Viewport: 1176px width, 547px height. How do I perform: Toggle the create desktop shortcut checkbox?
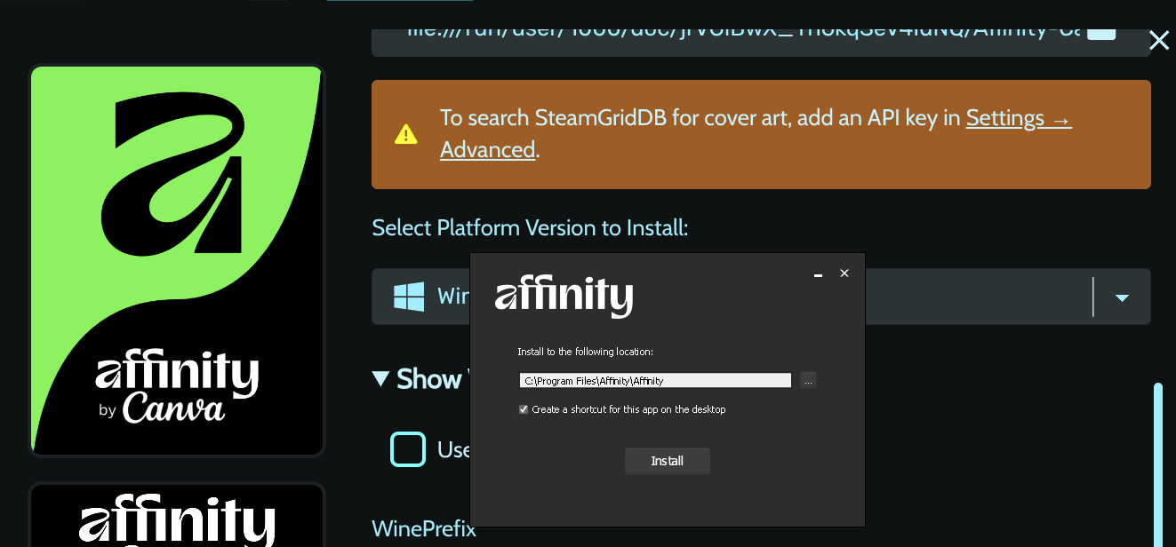[524, 409]
